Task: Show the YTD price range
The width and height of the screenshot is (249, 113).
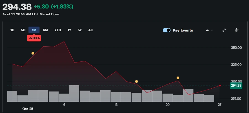Action: point(57,30)
